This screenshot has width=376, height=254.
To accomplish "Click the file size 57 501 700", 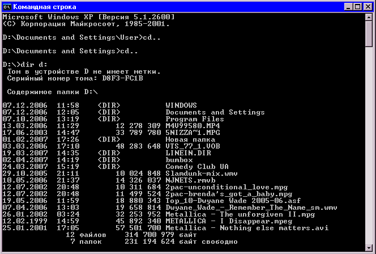I will coord(138,228).
